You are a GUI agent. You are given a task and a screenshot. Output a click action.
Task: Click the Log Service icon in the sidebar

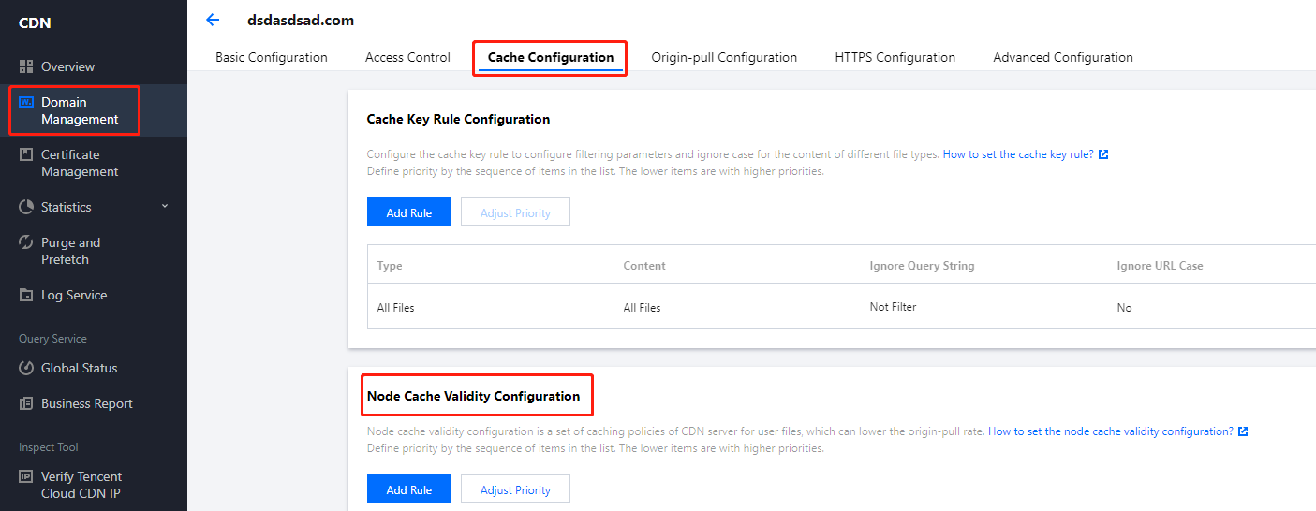pos(25,295)
